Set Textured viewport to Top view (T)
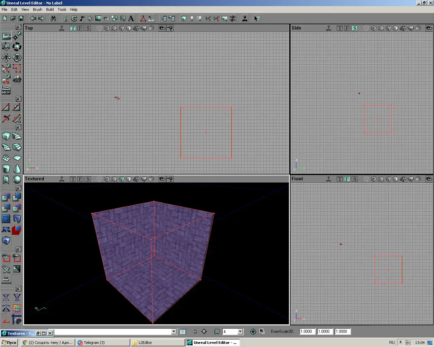Viewport: 434px width, 347px height. tap(73, 179)
